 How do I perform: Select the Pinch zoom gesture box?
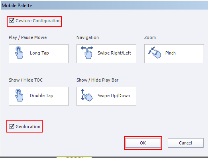click(x=174, y=54)
